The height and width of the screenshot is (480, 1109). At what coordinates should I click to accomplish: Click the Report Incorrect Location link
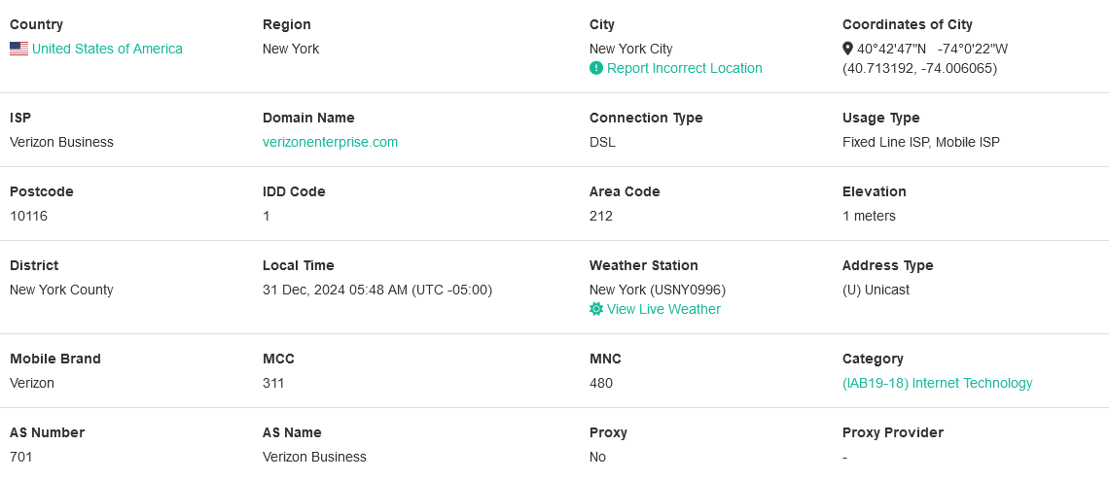(x=684, y=68)
